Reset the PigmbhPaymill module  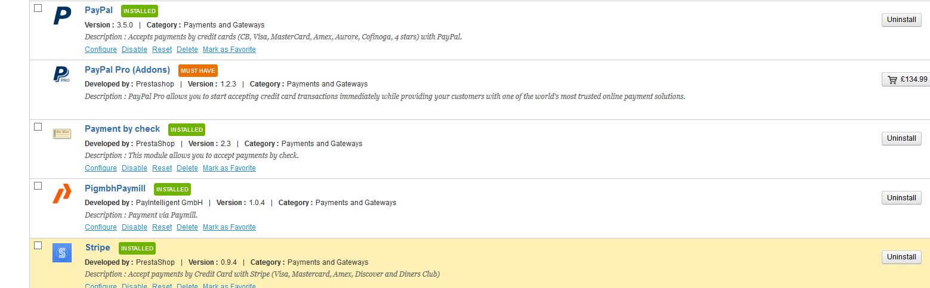(162, 227)
